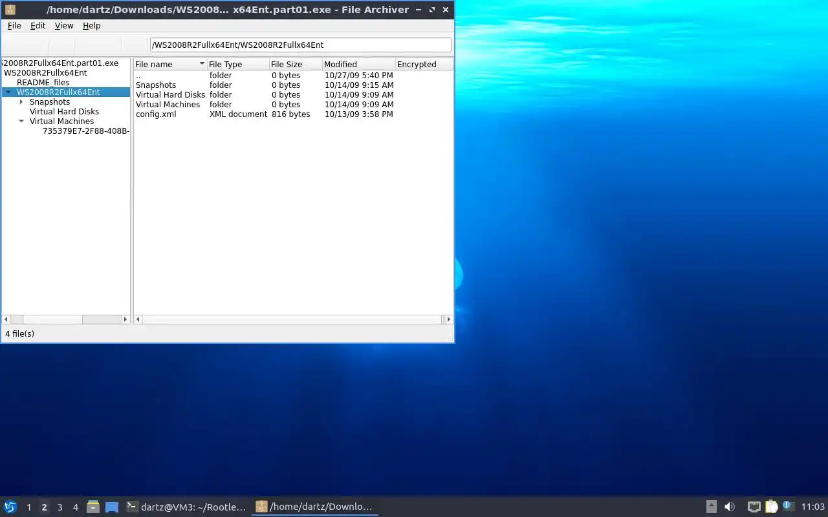Expand the Snapshots tree node

tap(21, 102)
